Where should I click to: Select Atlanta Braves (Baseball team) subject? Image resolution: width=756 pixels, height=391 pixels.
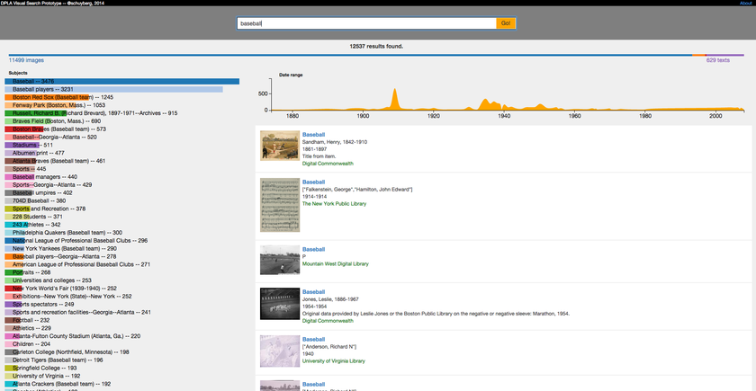click(x=55, y=161)
